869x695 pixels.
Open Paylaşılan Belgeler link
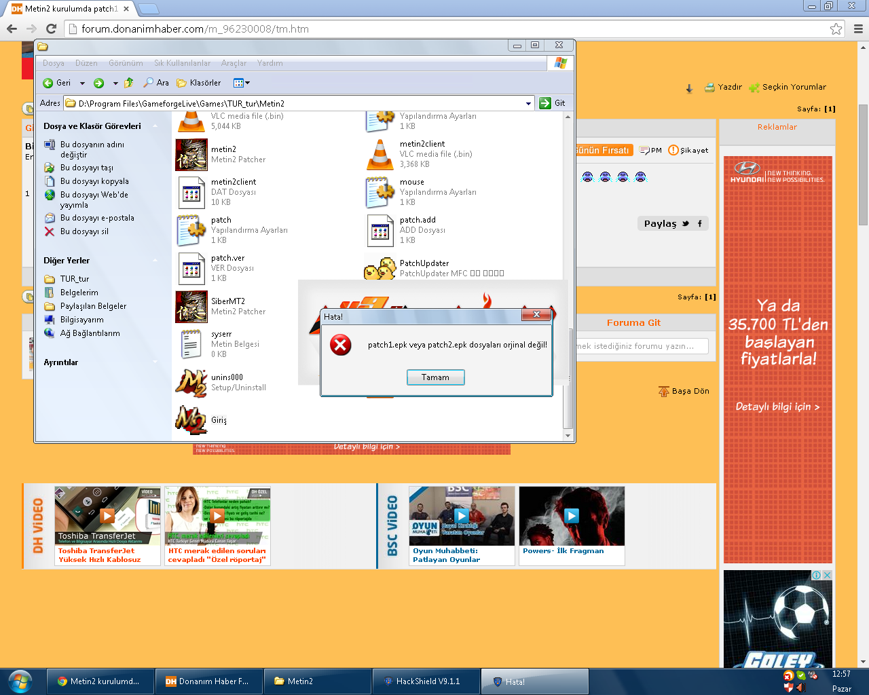[86, 306]
